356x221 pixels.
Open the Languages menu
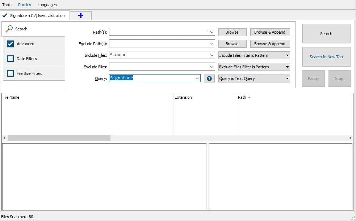tap(47, 5)
